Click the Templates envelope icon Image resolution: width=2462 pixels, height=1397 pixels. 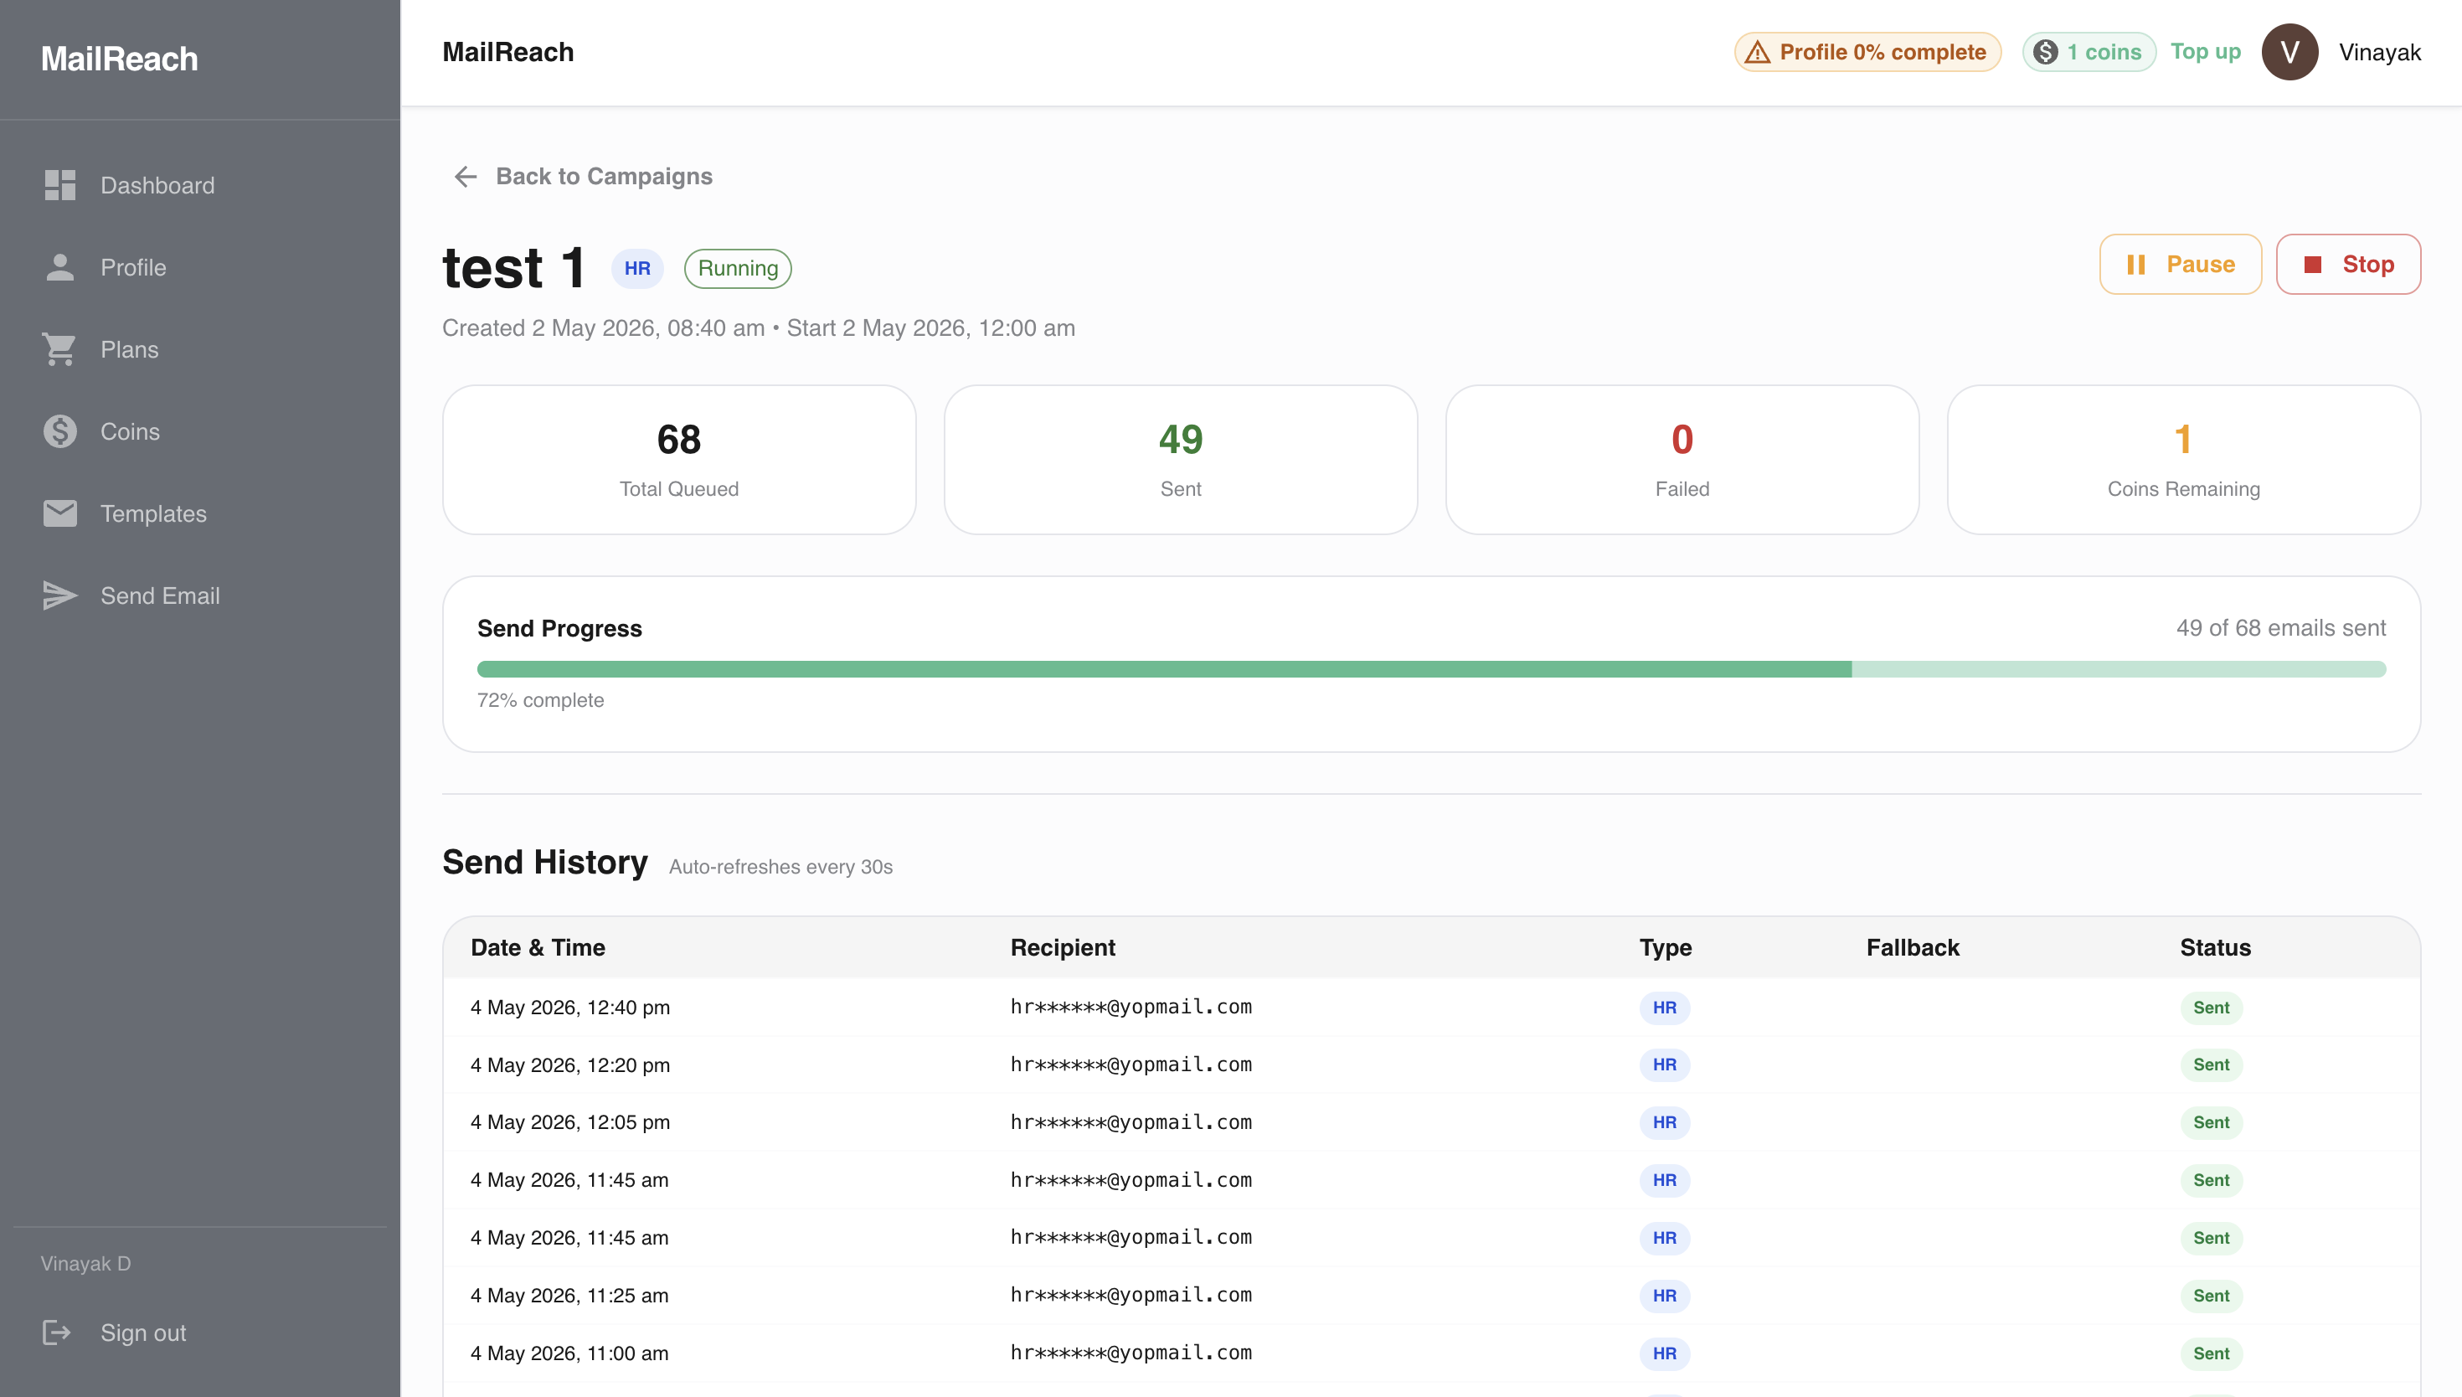click(x=59, y=513)
